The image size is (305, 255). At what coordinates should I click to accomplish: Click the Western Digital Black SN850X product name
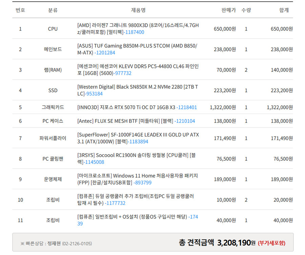click(x=138, y=90)
